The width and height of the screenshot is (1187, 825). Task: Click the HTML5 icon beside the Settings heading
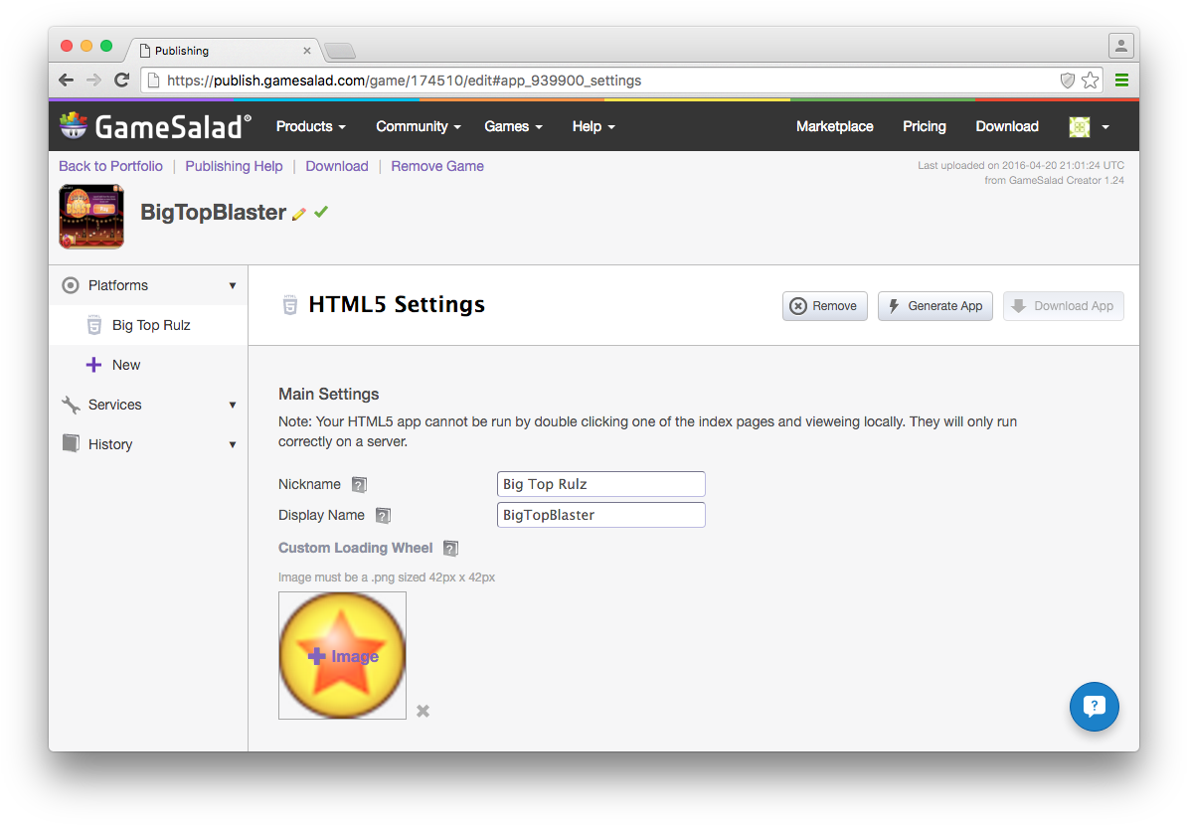click(x=290, y=305)
